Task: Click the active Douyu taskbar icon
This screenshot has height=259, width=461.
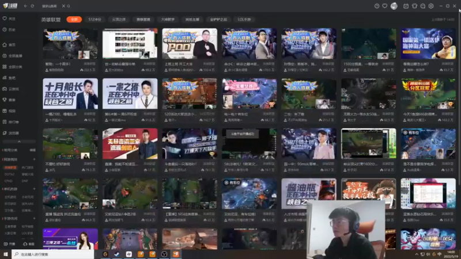Action: click(x=176, y=254)
